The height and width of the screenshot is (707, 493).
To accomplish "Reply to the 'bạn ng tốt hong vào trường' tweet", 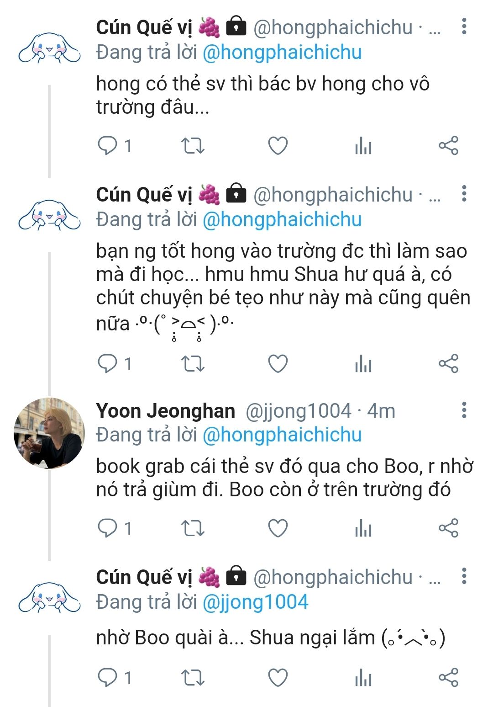I will [108, 364].
